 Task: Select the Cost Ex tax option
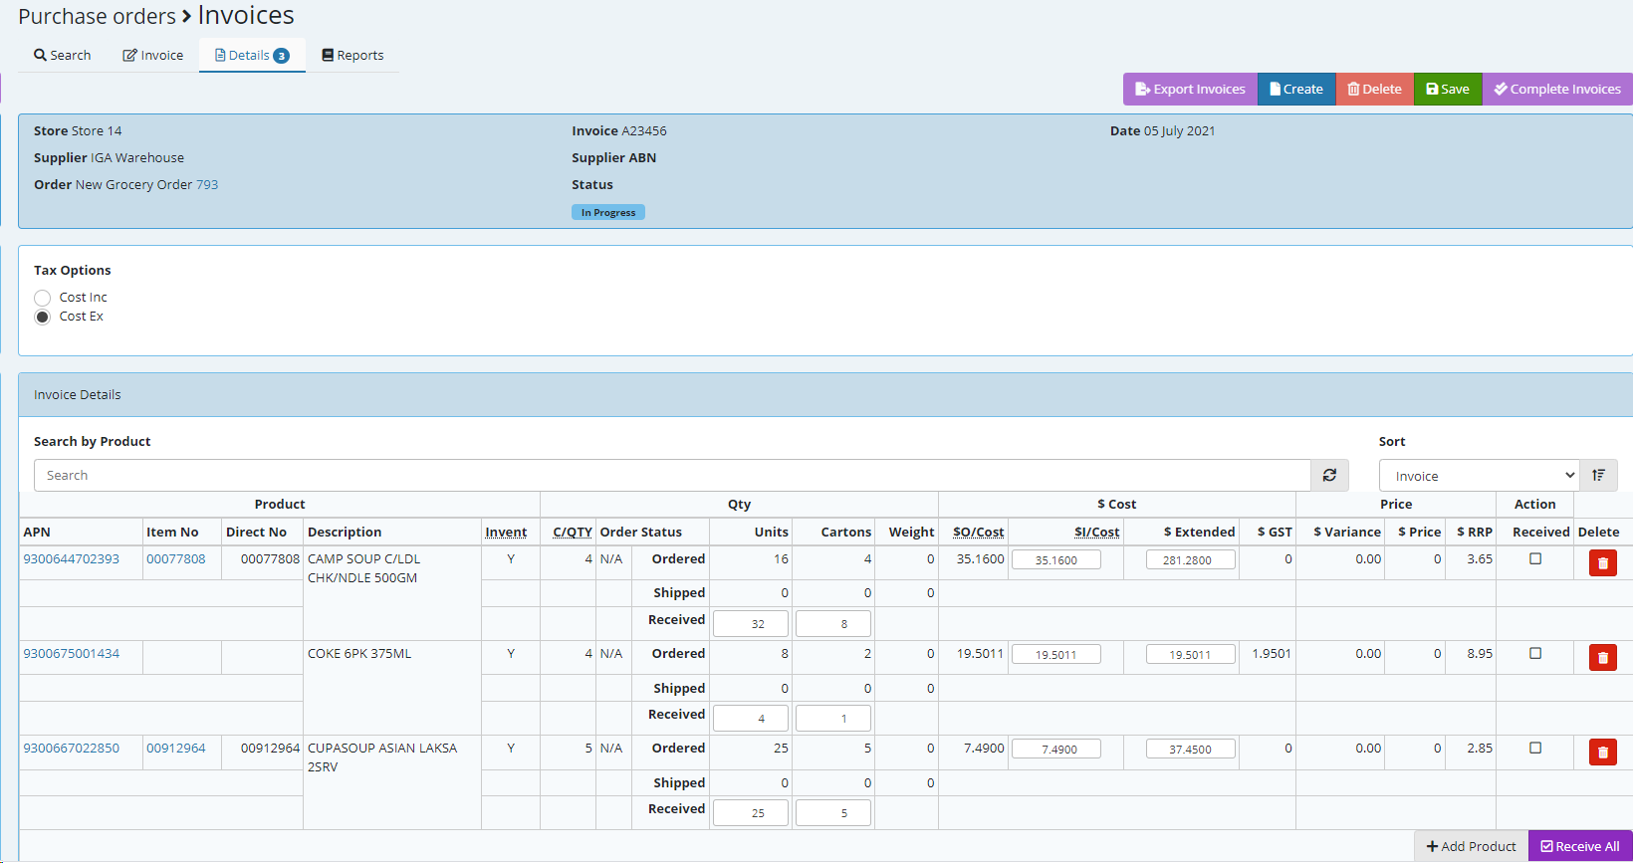click(x=42, y=317)
